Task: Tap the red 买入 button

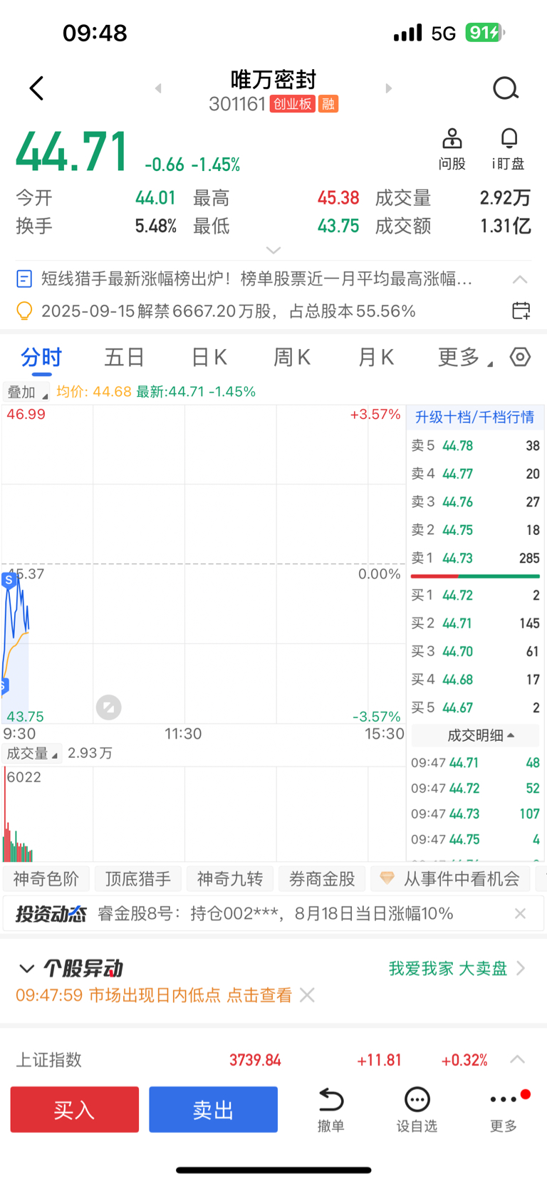Action: (75, 1110)
